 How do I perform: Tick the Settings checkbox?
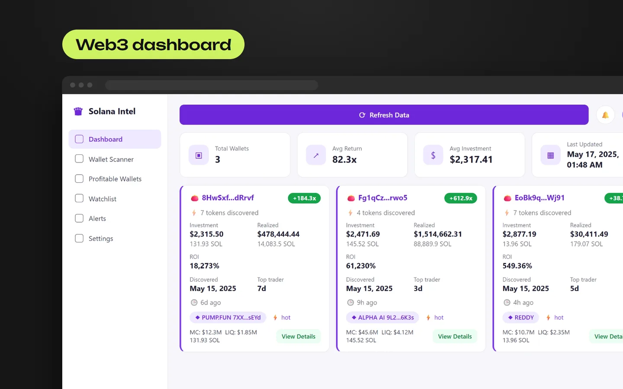pos(79,238)
